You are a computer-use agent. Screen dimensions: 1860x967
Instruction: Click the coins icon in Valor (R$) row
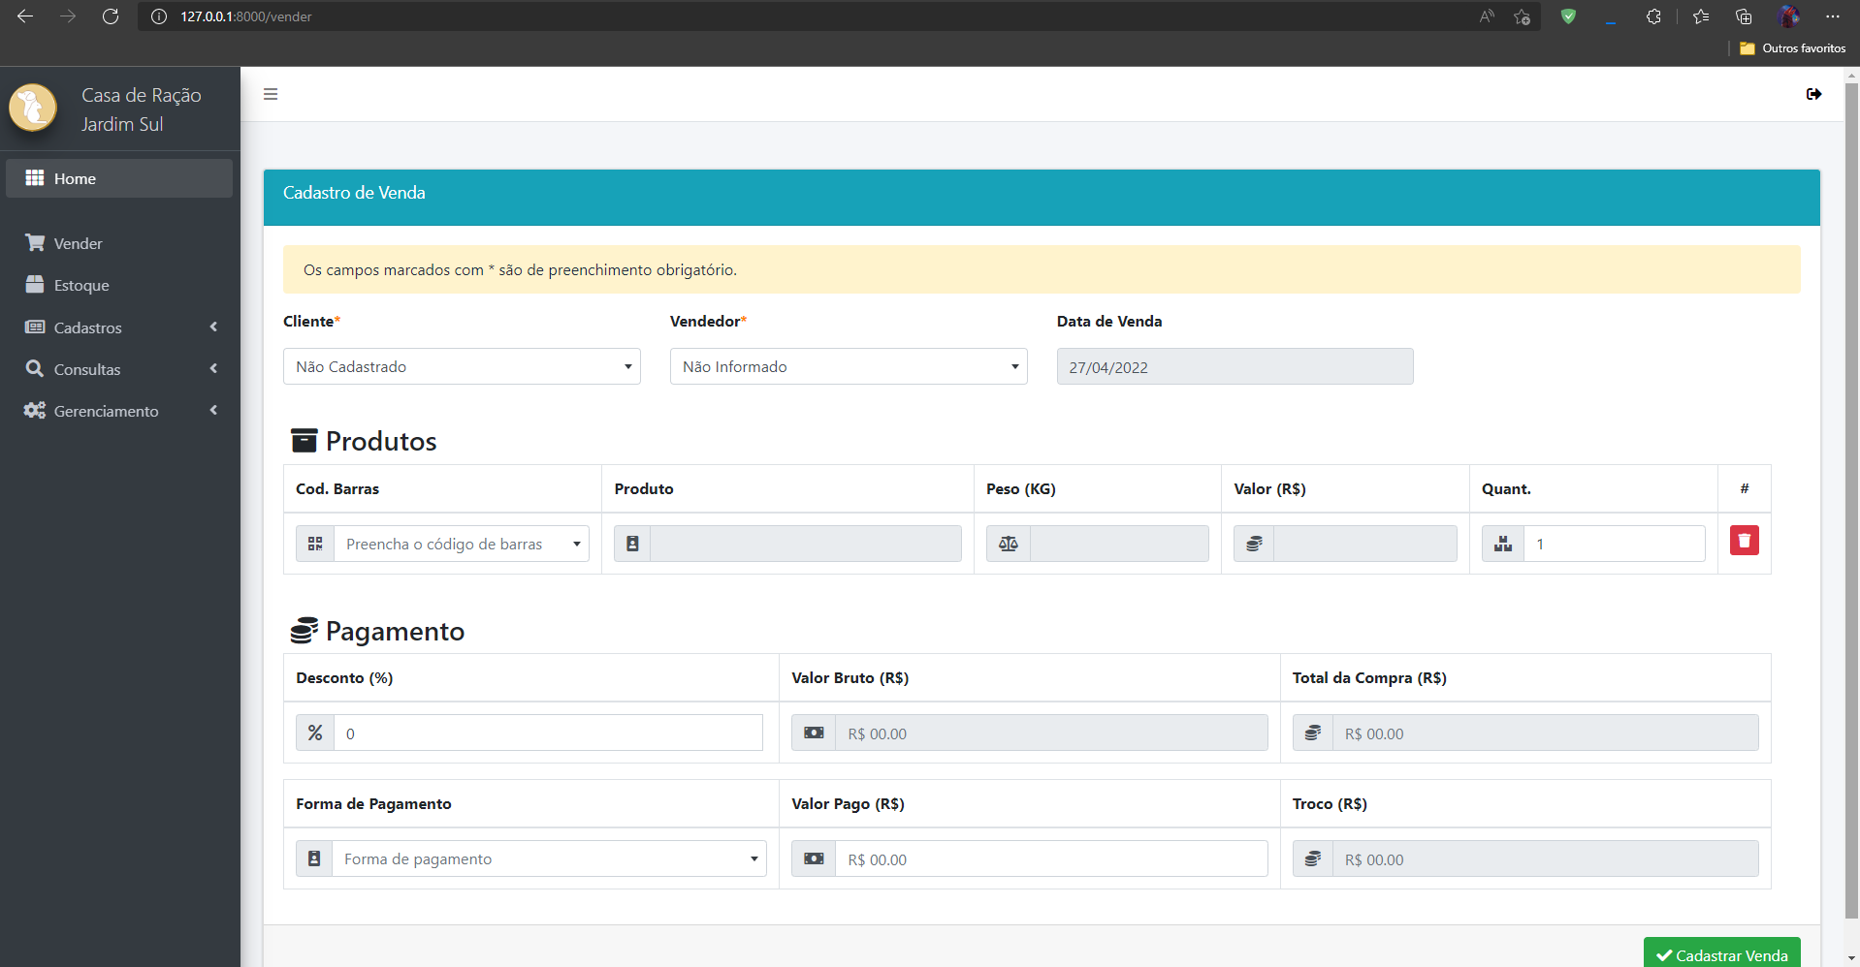coord(1254,544)
